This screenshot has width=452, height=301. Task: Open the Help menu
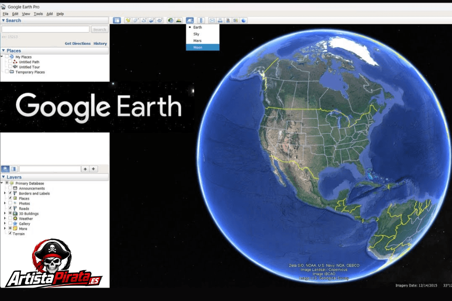[60, 14]
